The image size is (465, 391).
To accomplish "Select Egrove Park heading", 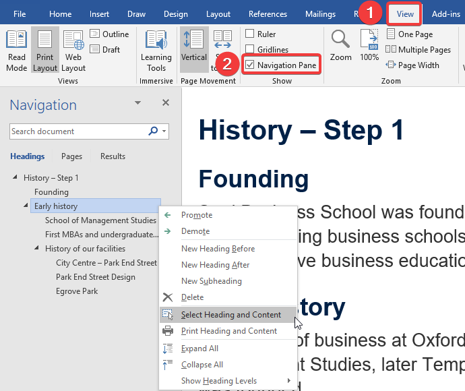I will point(77,291).
